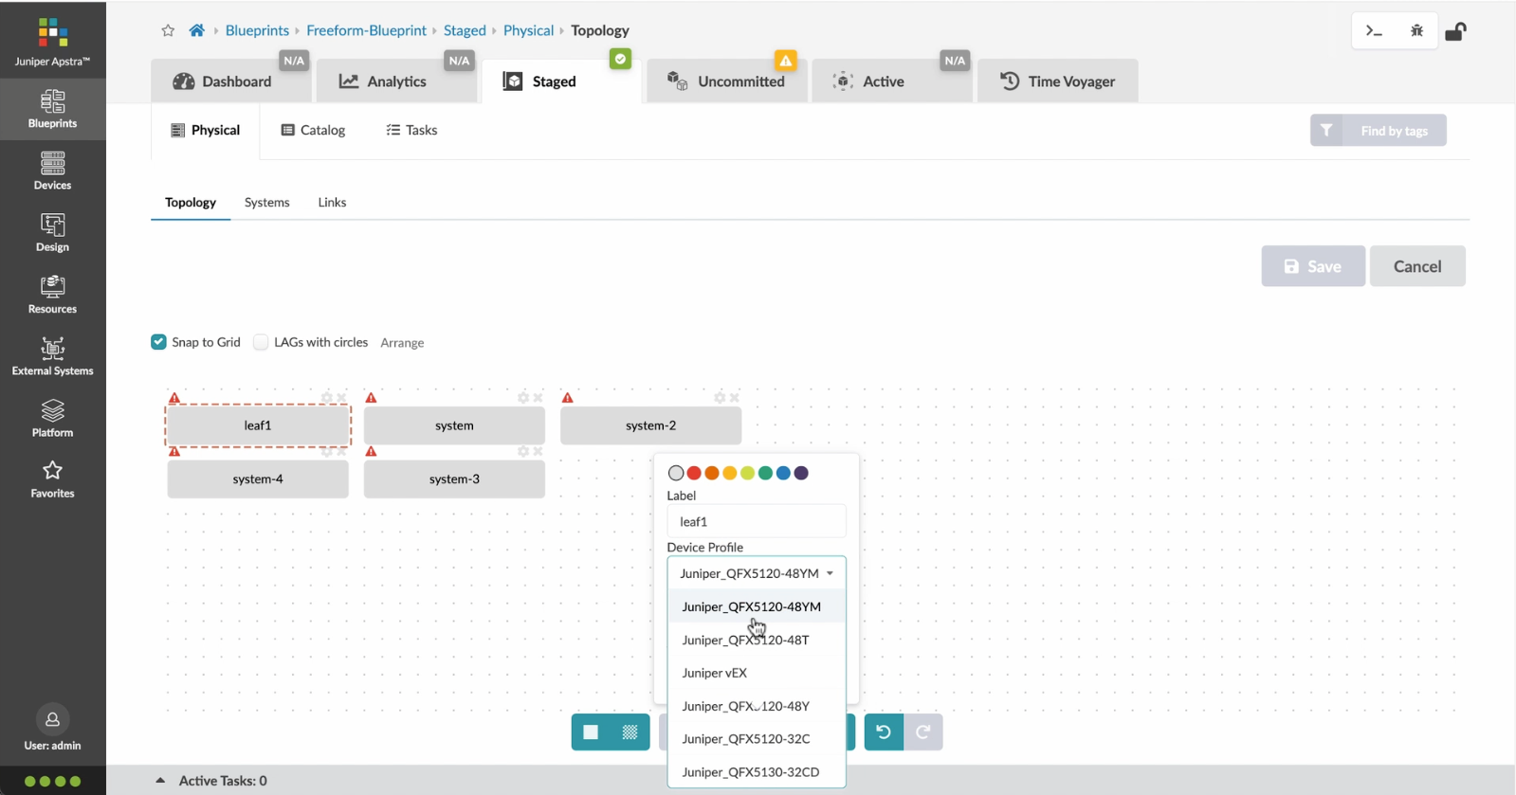This screenshot has width=1516, height=795.
Task: Click the unlock padlock icon
Action: 1455,31
